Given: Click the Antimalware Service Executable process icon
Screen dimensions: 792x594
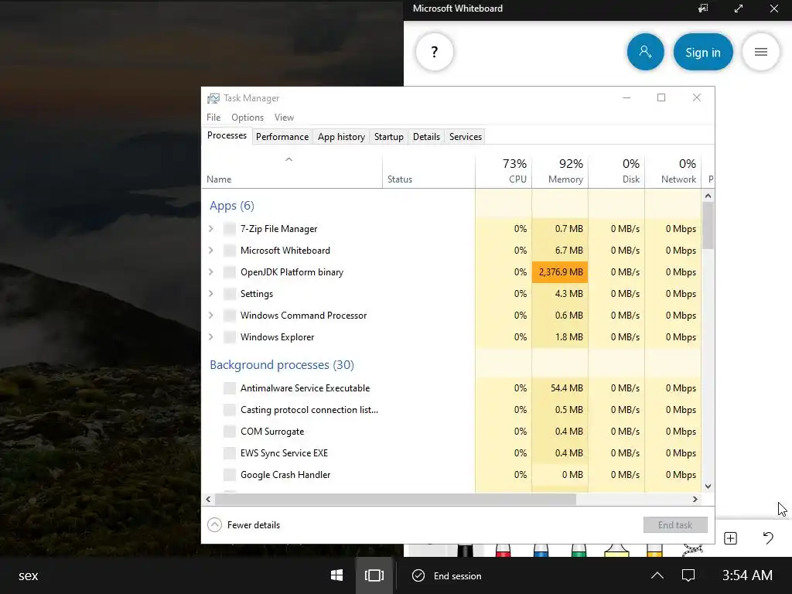Looking at the screenshot, I should (229, 388).
